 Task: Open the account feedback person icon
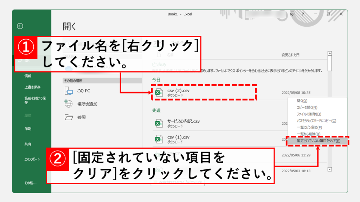pos(292,14)
